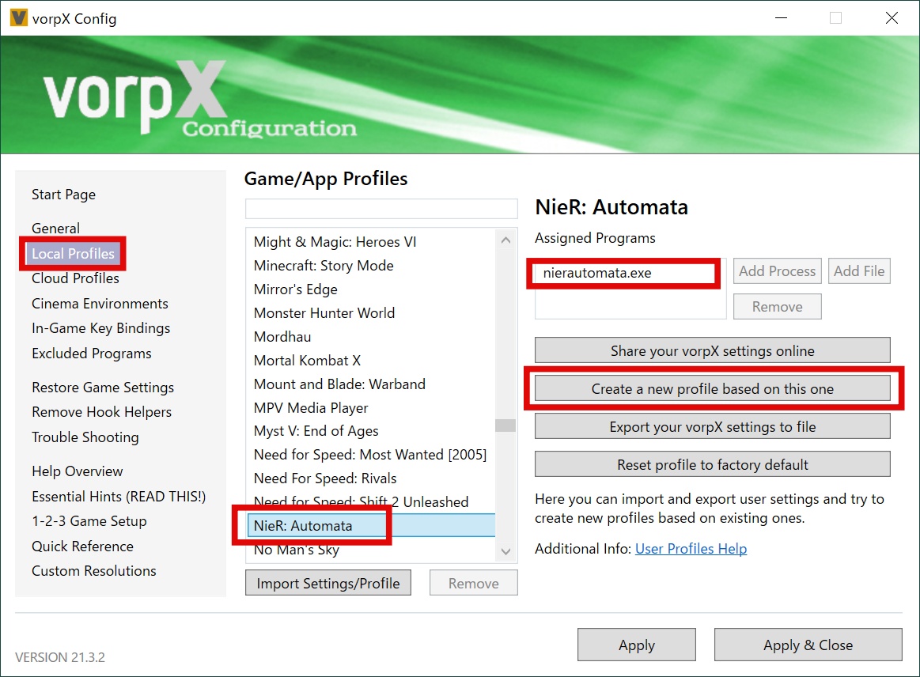The image size is (920, 677).
Task: Open the Start Page
Action: [63, 195]
